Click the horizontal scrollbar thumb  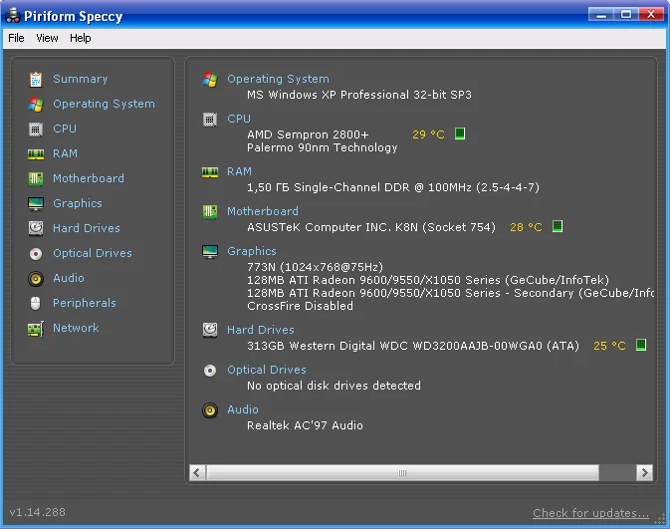(x=402, y=473)
